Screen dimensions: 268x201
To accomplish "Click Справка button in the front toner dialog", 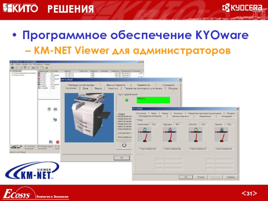I will click(230, 177).
